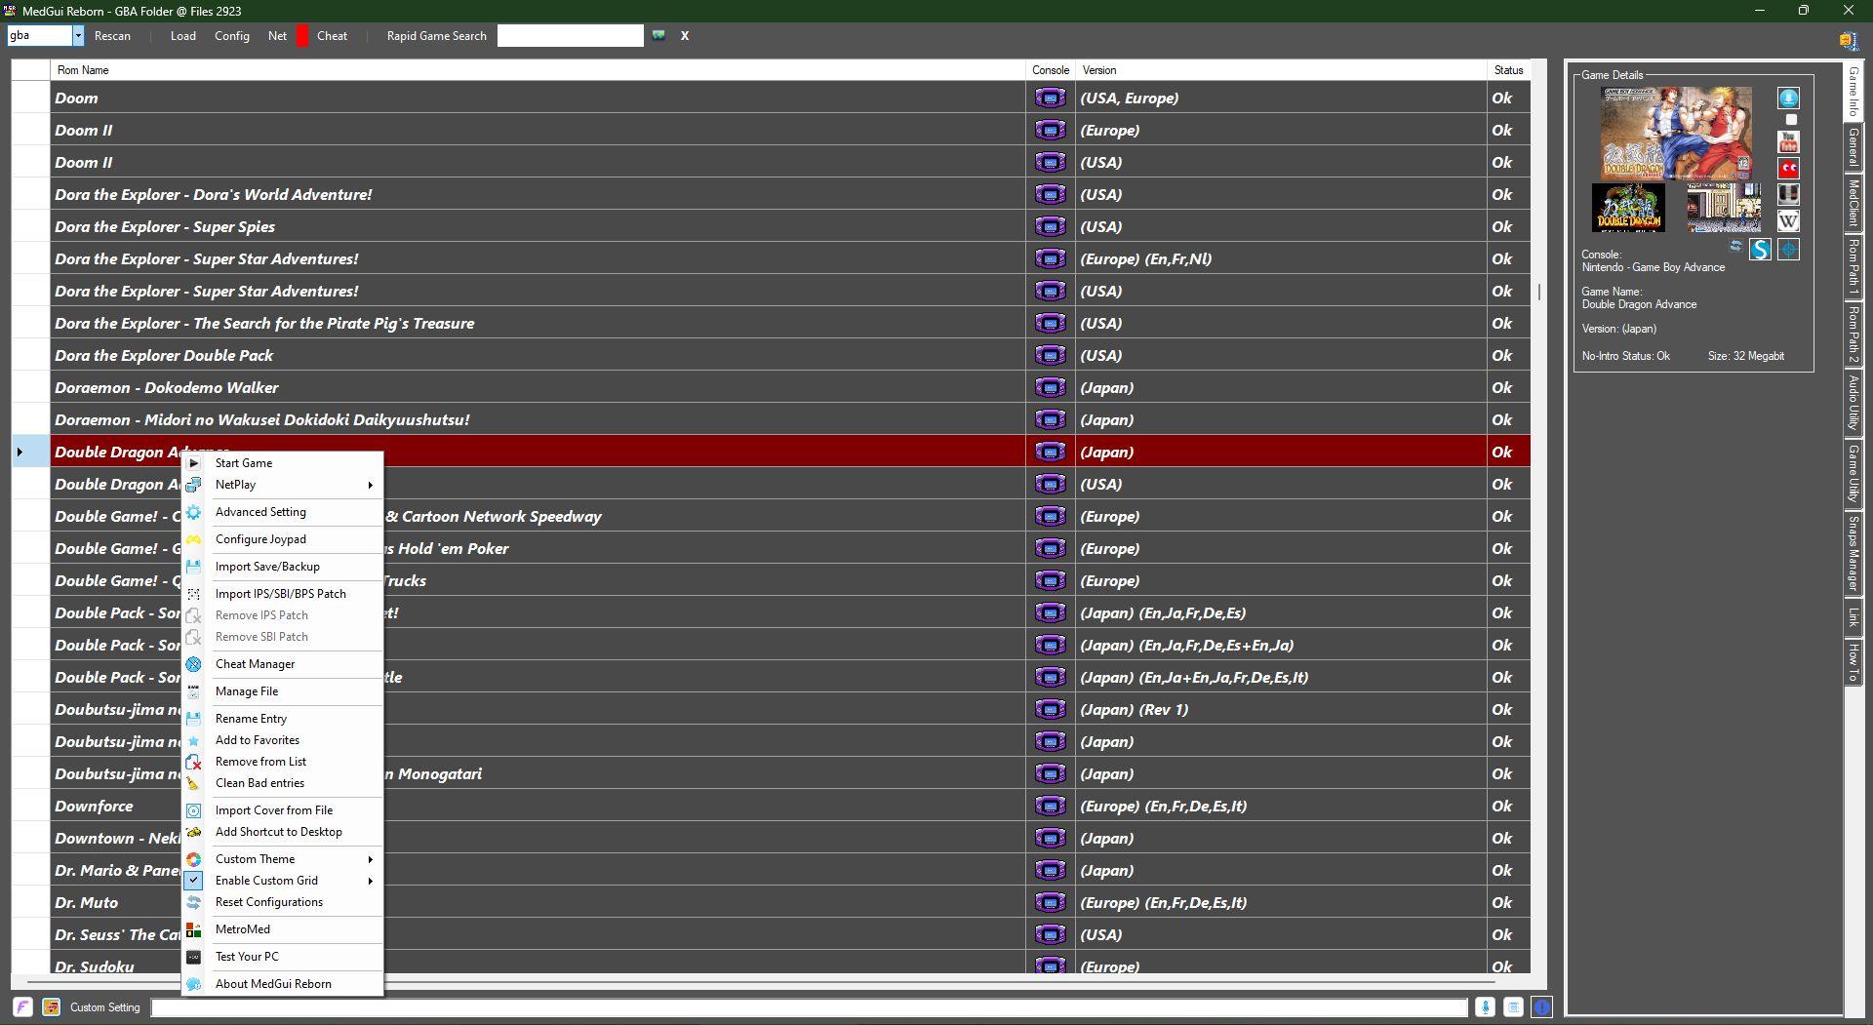Screen dimensions: 1873x1025
Task: Click the purple F icon in bottom bar
Action: point(22,1006)
